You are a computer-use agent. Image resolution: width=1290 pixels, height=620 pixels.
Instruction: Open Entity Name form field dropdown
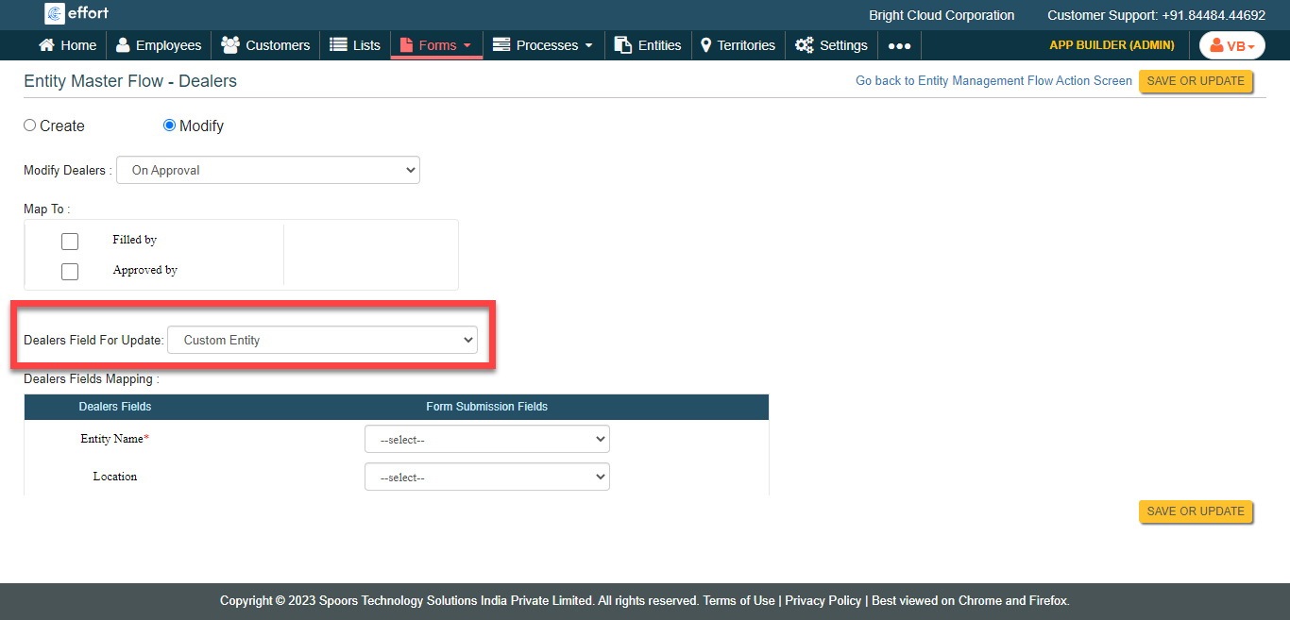pyautogui.click(x=486, y=439)
